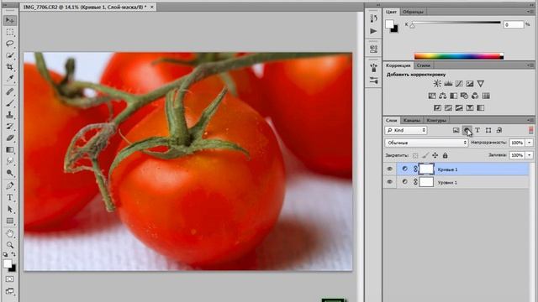Select the History Brush tool
Image resolution: width=538 pixels, height=302 pixels.
click(x=9, y=127)
